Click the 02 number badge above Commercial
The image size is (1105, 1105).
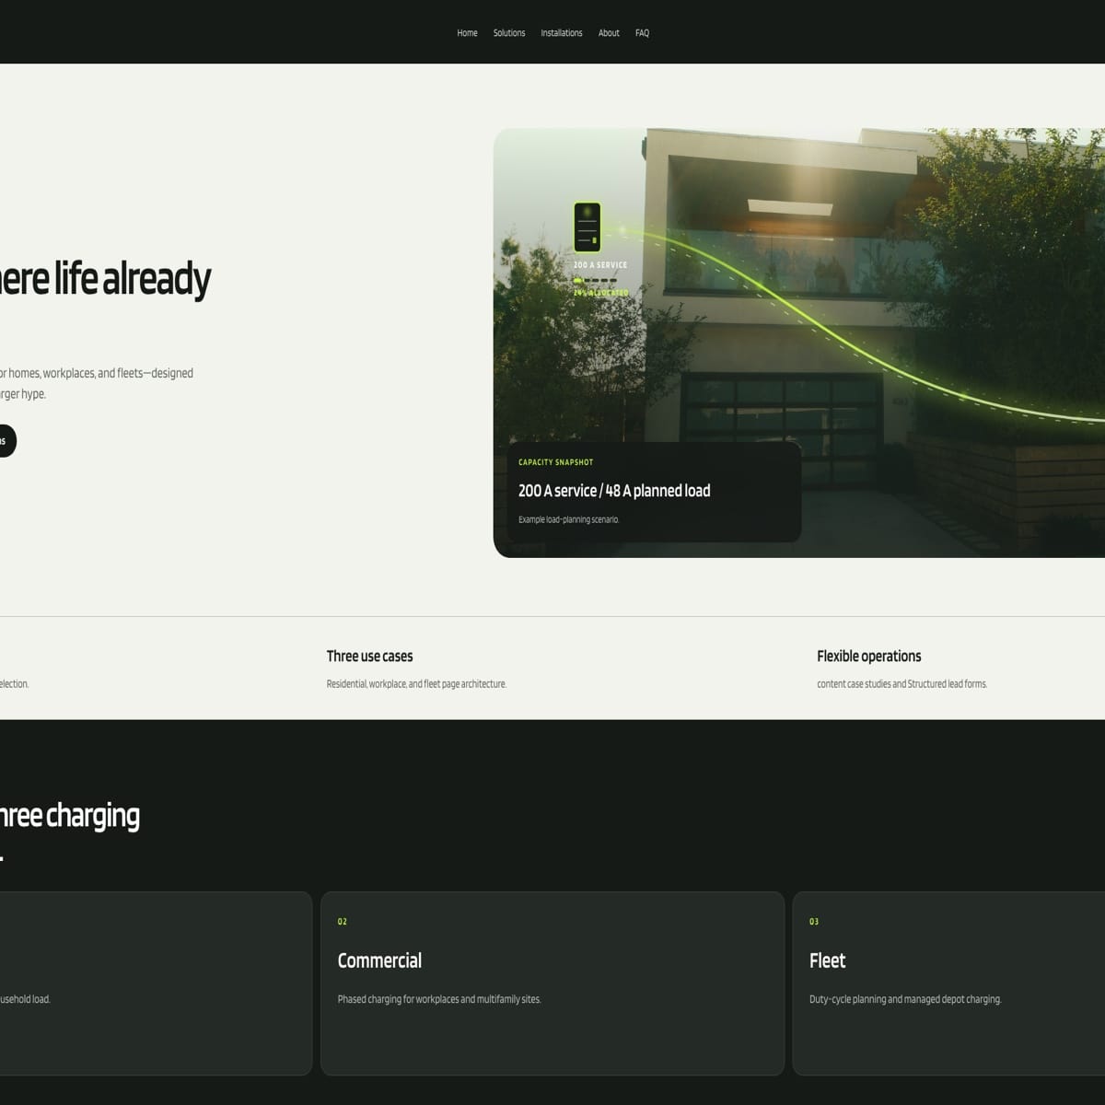tap(343, 922)
